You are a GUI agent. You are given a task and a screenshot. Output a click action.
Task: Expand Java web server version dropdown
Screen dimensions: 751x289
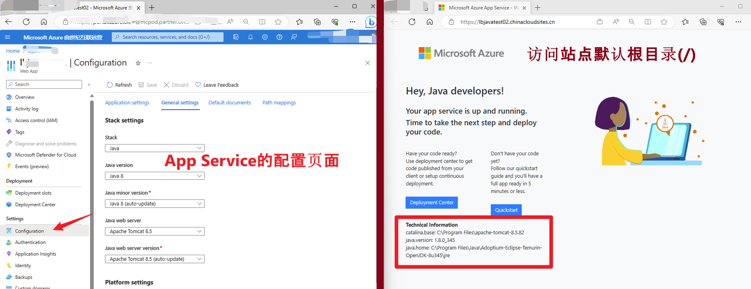(154, 259)
